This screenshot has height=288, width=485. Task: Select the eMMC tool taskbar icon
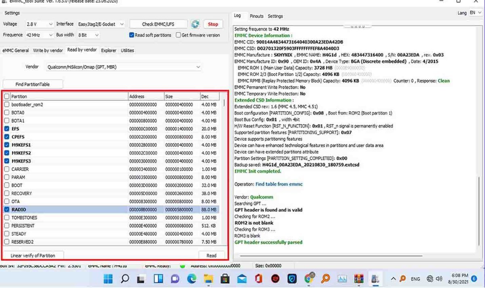pyautogui.click(x=376, y=279)
